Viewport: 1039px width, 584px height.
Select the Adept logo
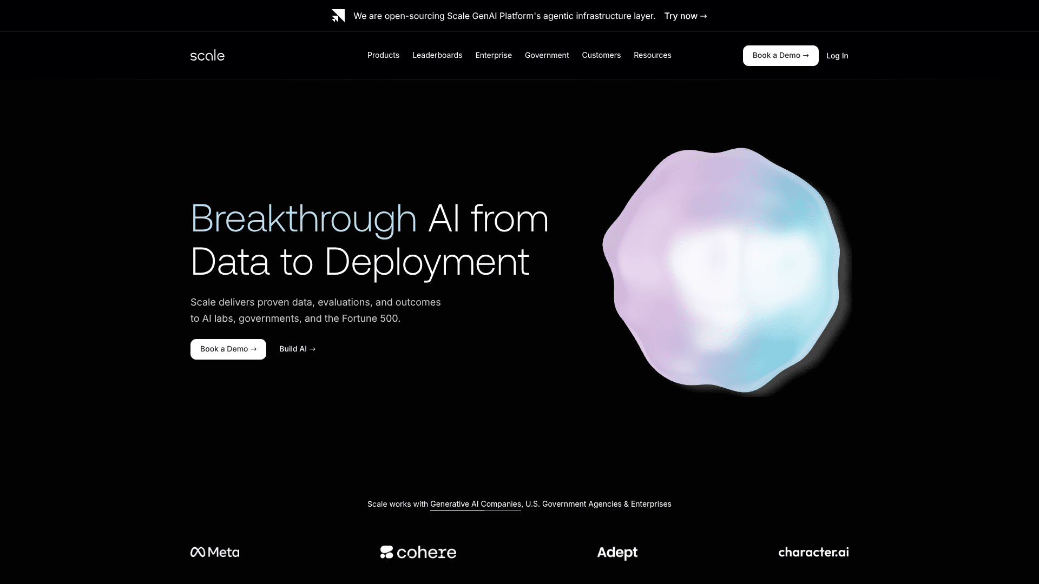[x=617, y=552]
